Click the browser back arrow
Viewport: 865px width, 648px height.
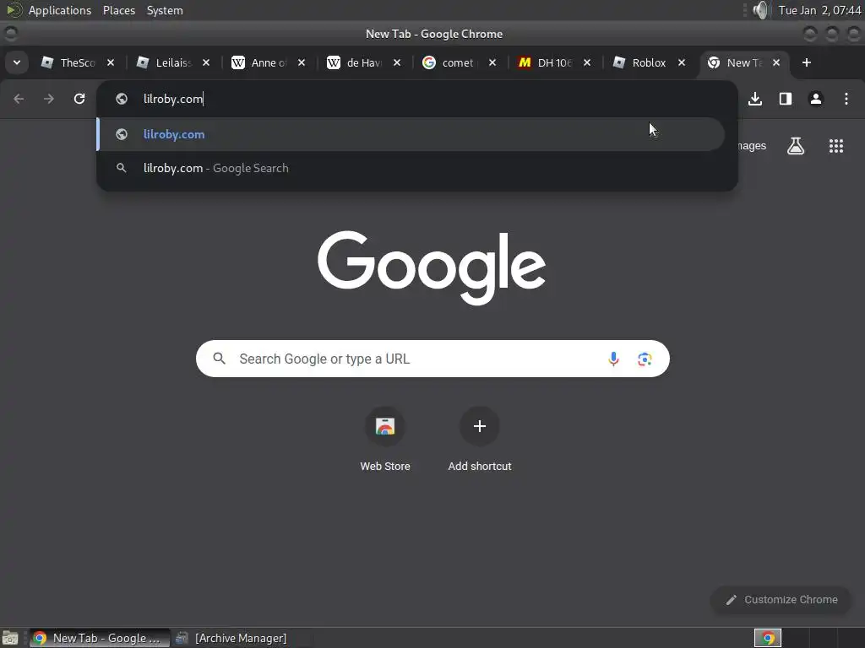pyautogui.click(x=19, y=99)
